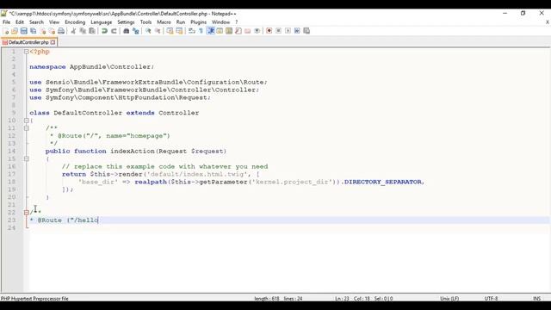Collapse the fold marker at line 1

pyautogui.click(x=27, y=52)
